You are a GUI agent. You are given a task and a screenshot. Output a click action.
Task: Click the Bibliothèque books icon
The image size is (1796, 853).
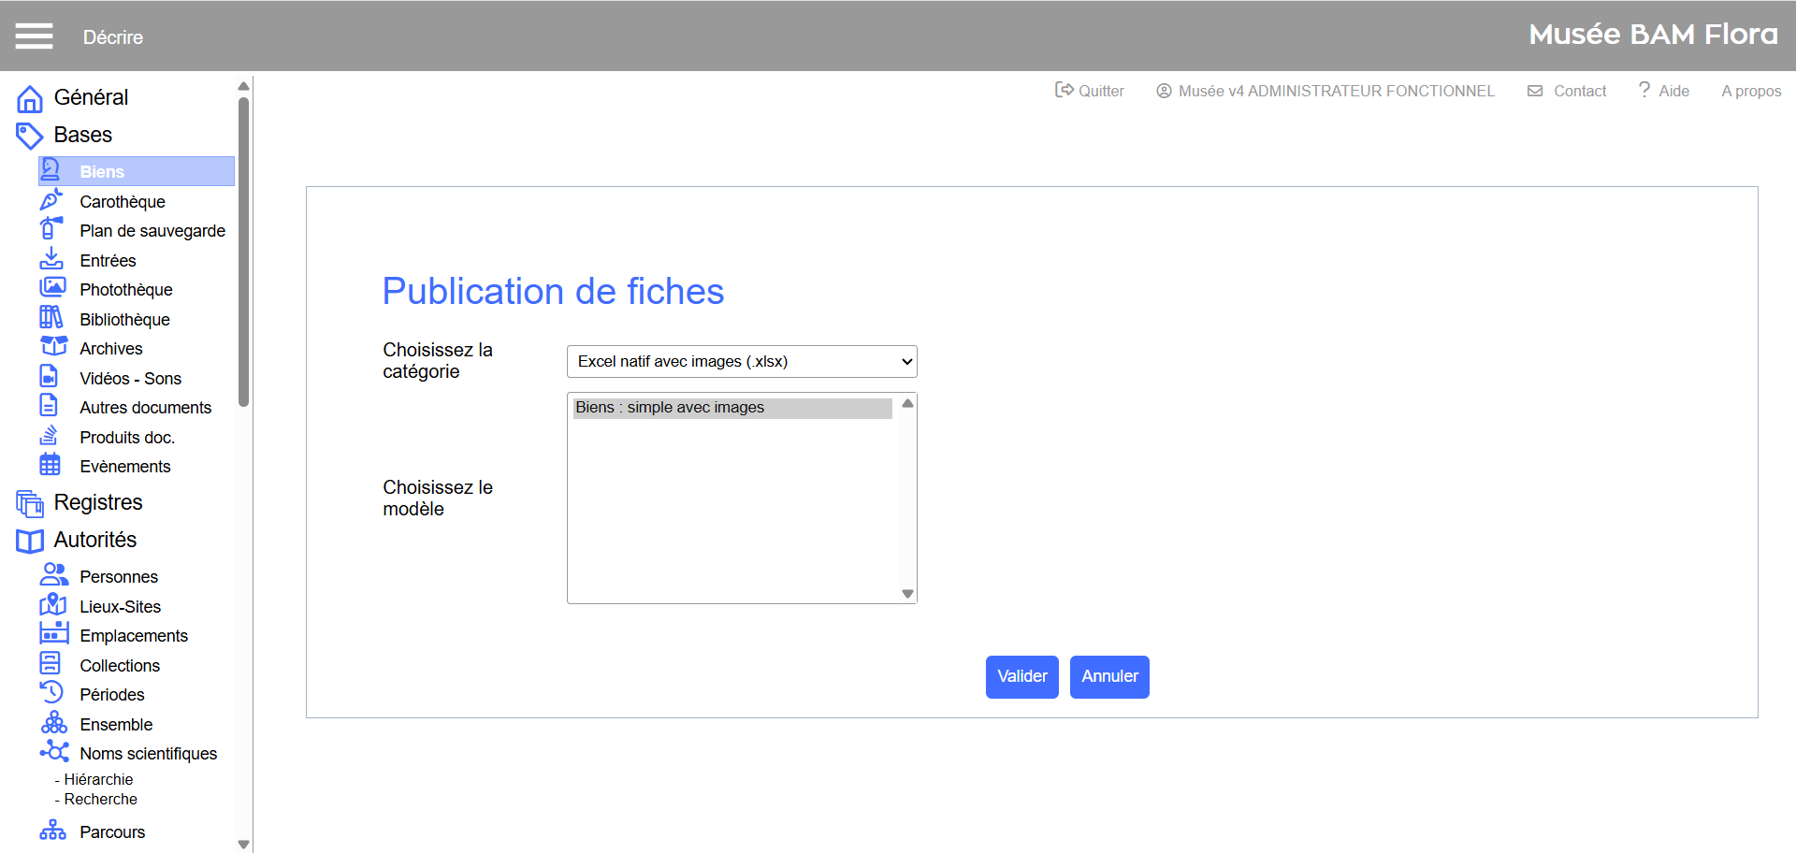pyautogui.click(x=51, y=318)
